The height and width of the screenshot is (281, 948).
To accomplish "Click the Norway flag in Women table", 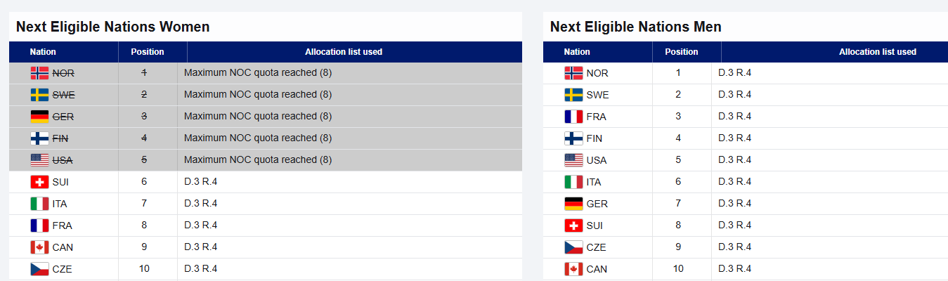I will [x=39, y=73].
